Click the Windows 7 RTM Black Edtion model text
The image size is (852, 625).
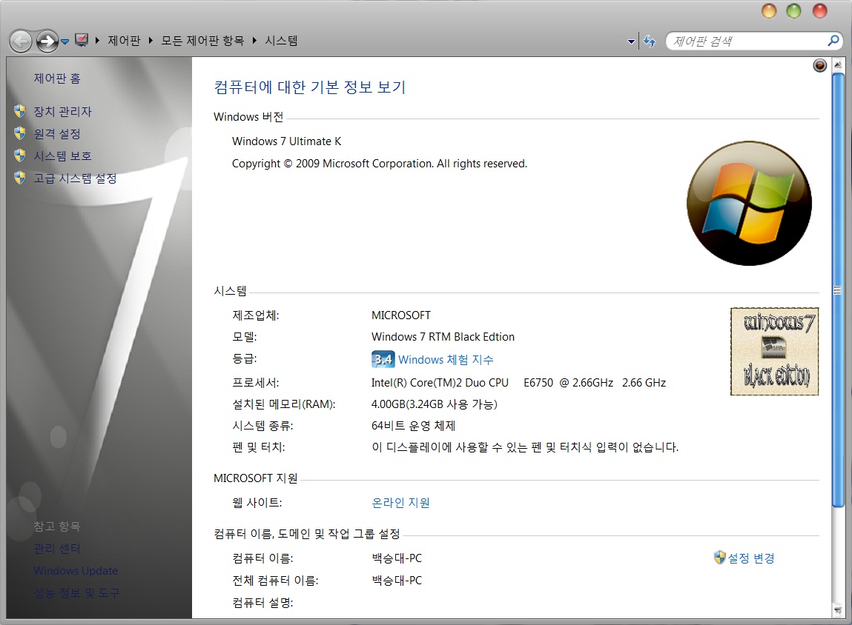tap(443, 337)
